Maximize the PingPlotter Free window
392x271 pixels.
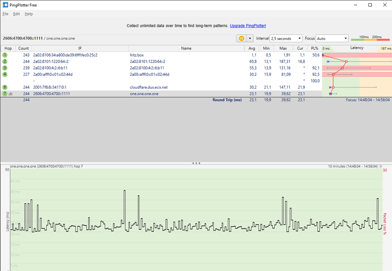[370, 5]
